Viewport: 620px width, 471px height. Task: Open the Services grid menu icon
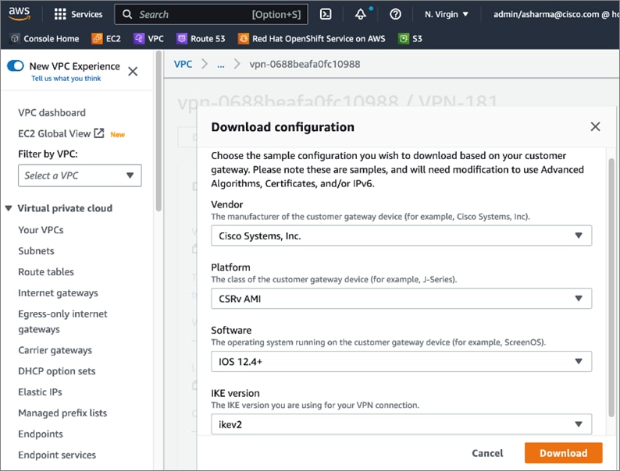[x=60, y=14]
